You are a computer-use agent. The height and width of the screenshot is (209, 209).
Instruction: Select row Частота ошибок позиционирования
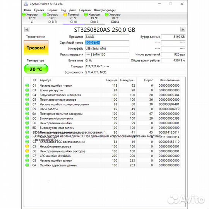[102, 104]
